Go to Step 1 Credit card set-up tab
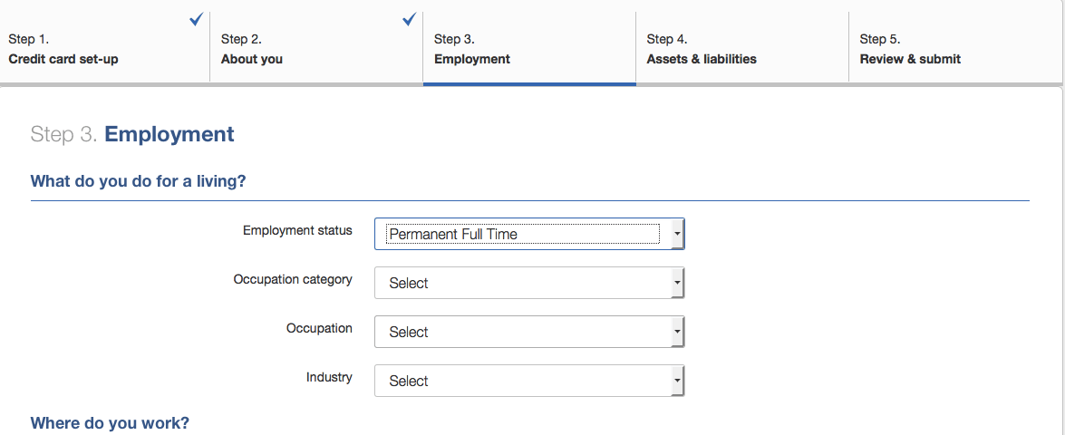This screenshot has width=1065, height=435. click(x=104, y=47)
